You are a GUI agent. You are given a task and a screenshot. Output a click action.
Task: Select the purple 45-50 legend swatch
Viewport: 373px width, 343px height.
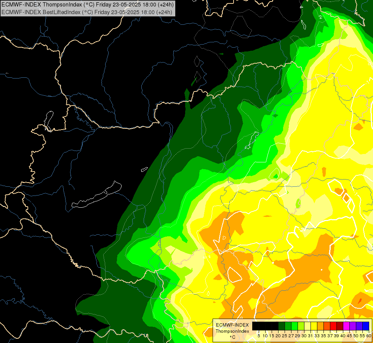pos(353,326)
